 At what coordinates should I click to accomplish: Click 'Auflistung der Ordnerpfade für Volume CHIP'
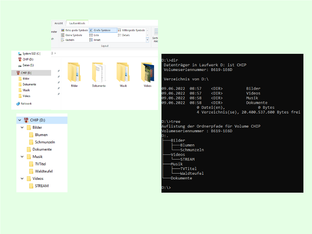coord(211,126)
